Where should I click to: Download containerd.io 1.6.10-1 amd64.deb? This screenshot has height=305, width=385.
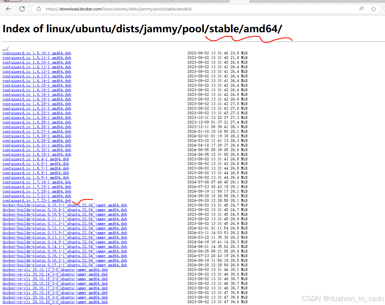[x=37, y=62]
